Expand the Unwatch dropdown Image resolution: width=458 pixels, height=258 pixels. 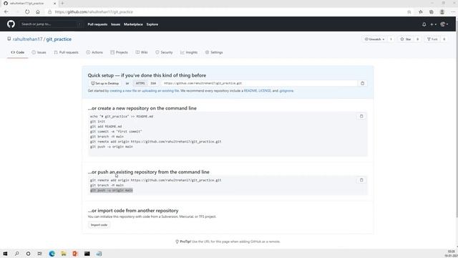click(374, 39)
